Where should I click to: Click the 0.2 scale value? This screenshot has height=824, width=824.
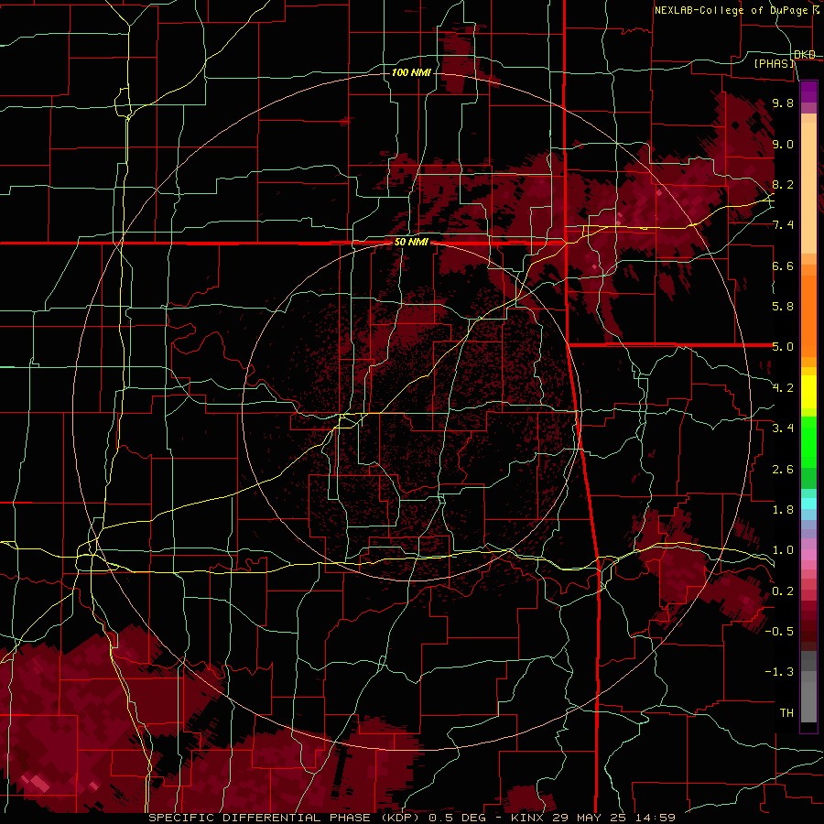(783, 591)
